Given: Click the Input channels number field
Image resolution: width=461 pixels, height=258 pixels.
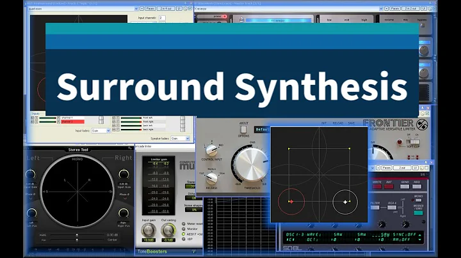Looking at the screenshot, I should [x=162, y=18].
